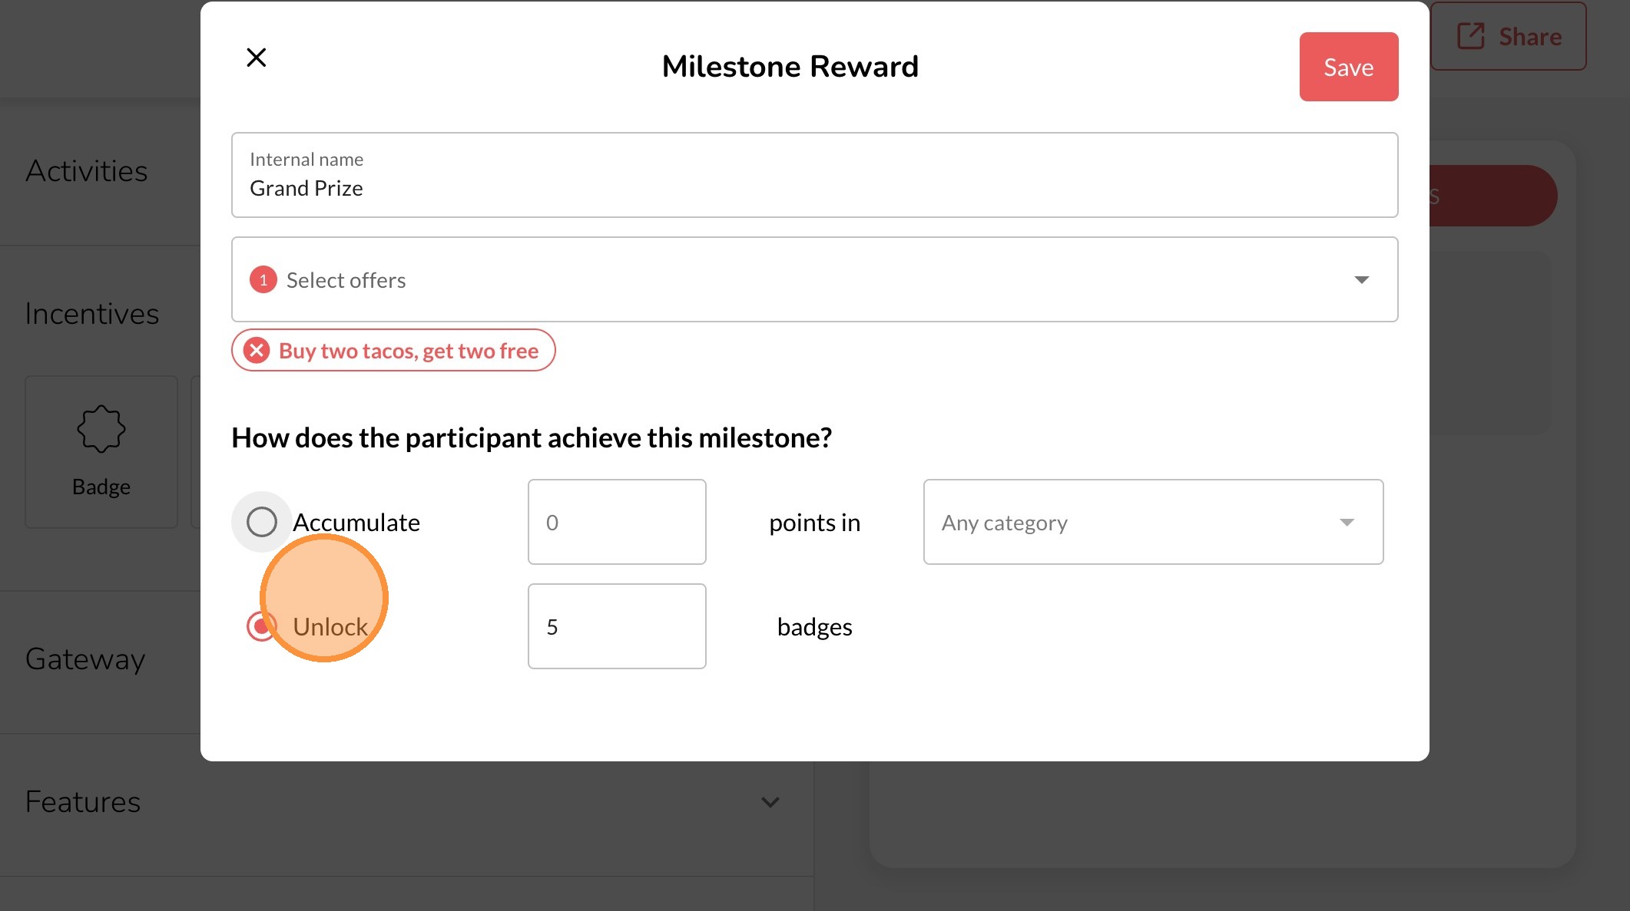Open the Gateway section
This screenshot has height=911, width=1630.
tap(84, 659)
